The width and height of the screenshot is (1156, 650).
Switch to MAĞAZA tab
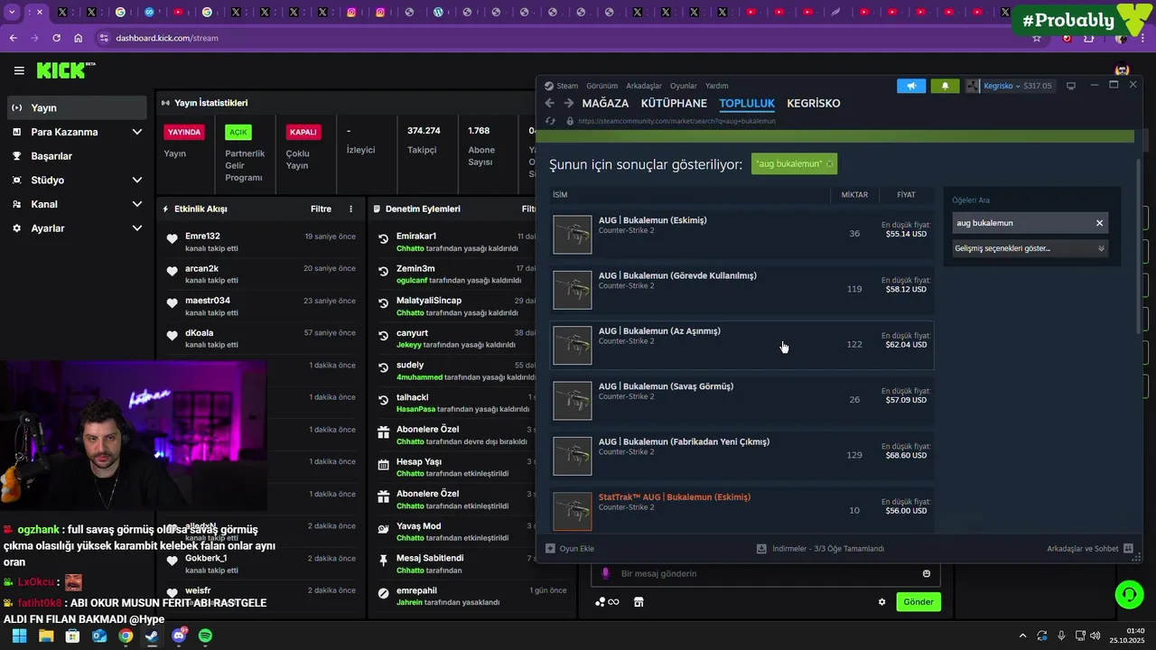point(605,104)
